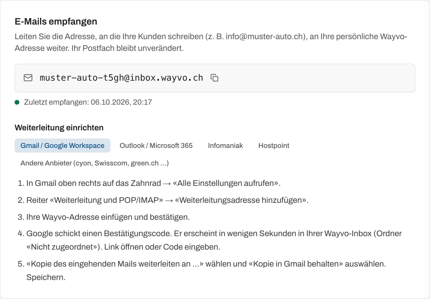Click the E-Mails empfangen heading
This screenshot has width=430, height=299.
56,21
